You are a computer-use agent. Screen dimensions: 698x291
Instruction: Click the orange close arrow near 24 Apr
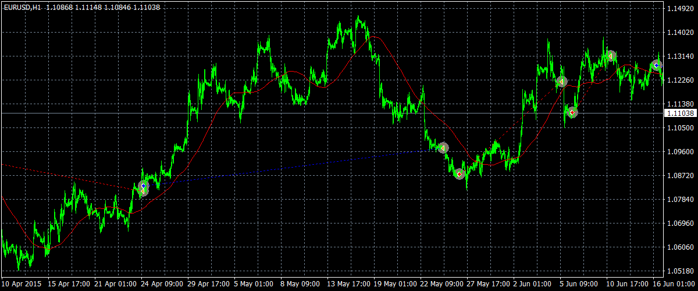click(143, 190)
